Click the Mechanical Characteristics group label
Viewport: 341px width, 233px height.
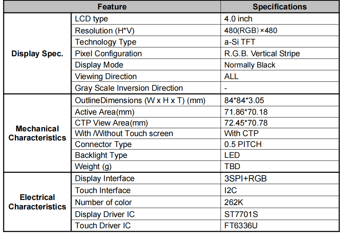point(37,133)
